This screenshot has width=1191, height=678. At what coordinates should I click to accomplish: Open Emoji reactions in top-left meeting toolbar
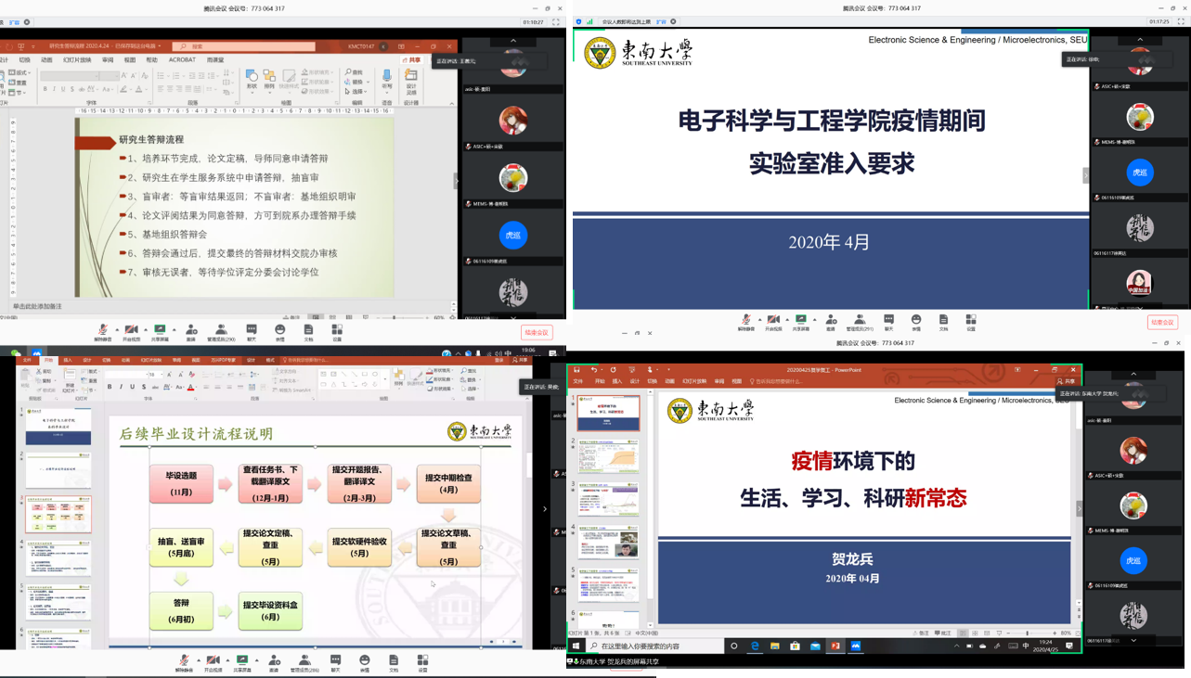pyautogui.click(x=279, y=331)
